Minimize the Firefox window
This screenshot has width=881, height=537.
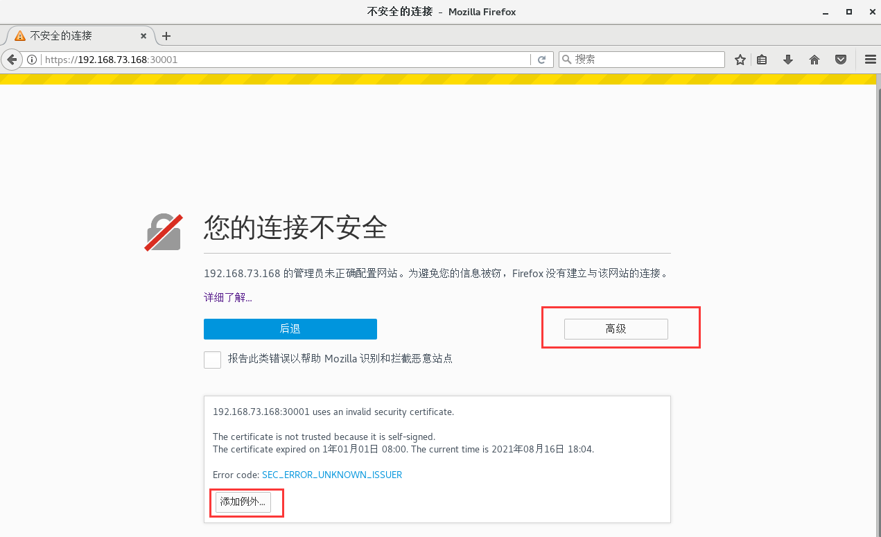point(826,12)
